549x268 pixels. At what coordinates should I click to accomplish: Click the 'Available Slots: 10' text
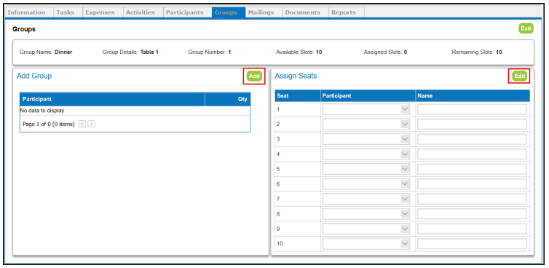(299, 52)
